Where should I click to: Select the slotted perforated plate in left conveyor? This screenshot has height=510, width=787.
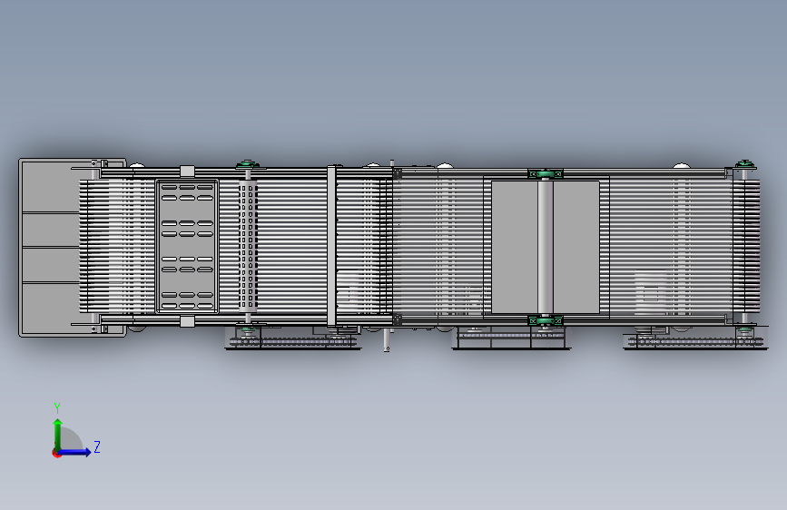(x=187, y=247)
